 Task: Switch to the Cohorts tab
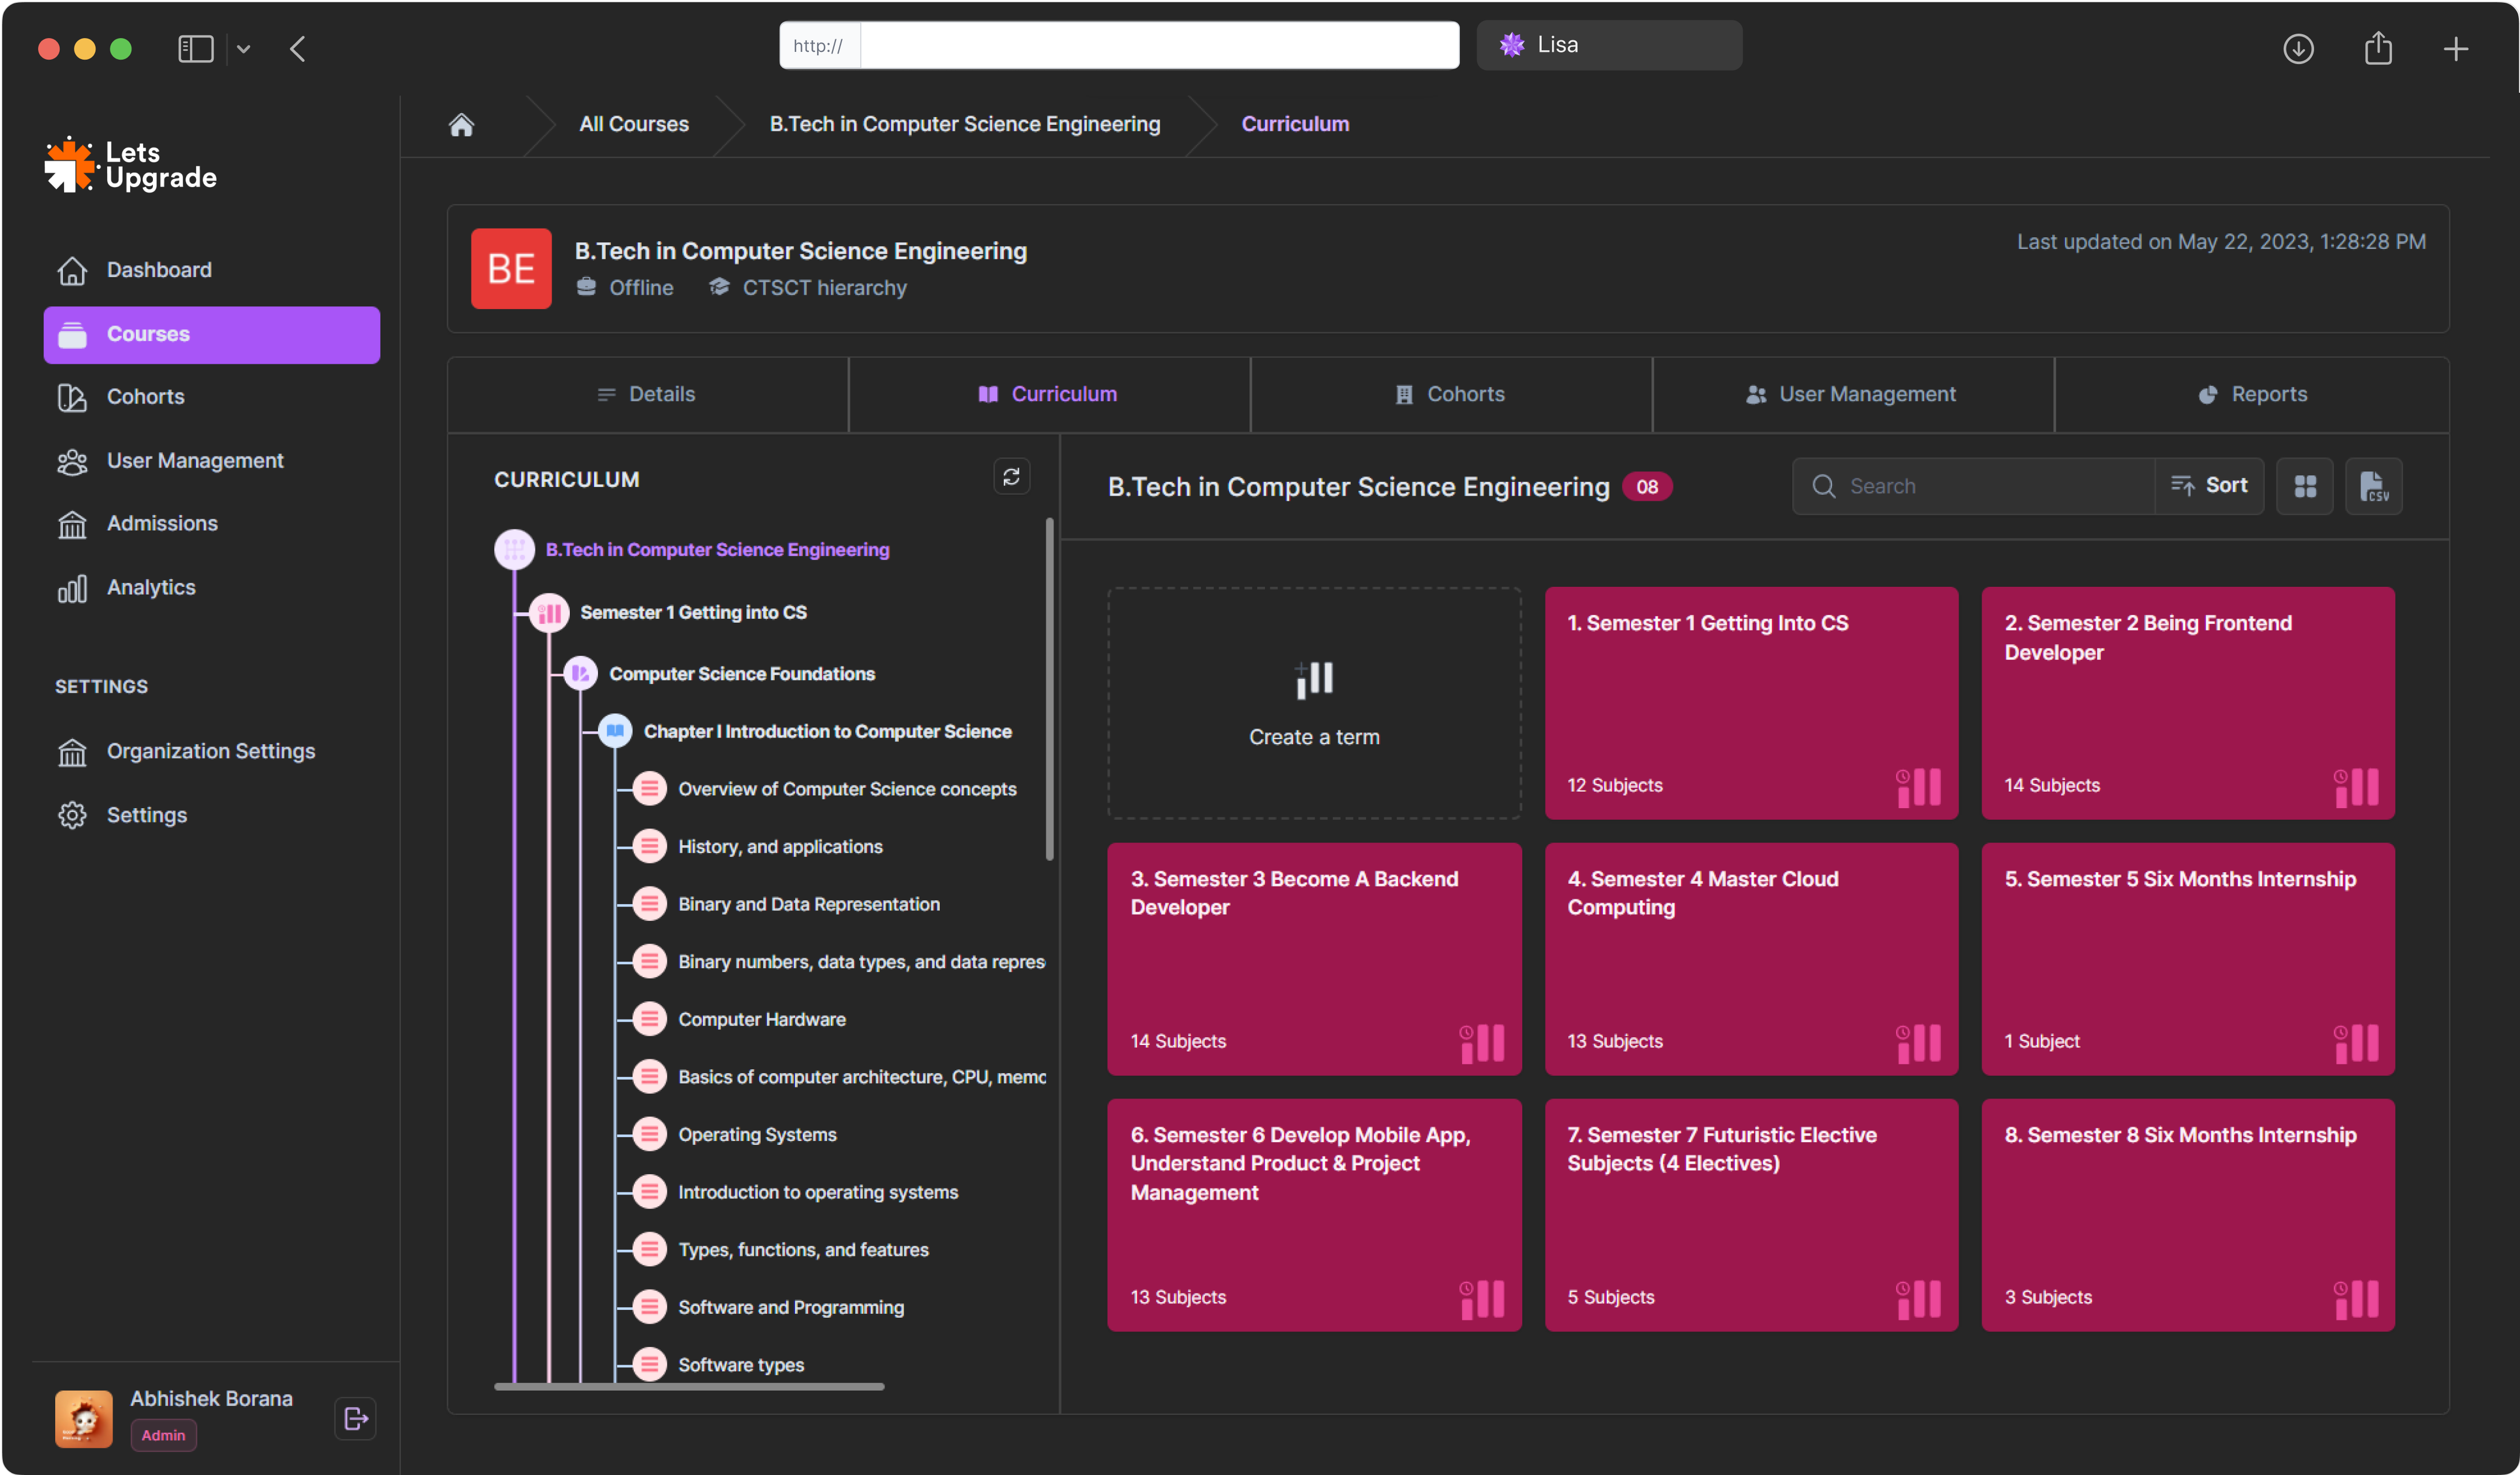1450,394
